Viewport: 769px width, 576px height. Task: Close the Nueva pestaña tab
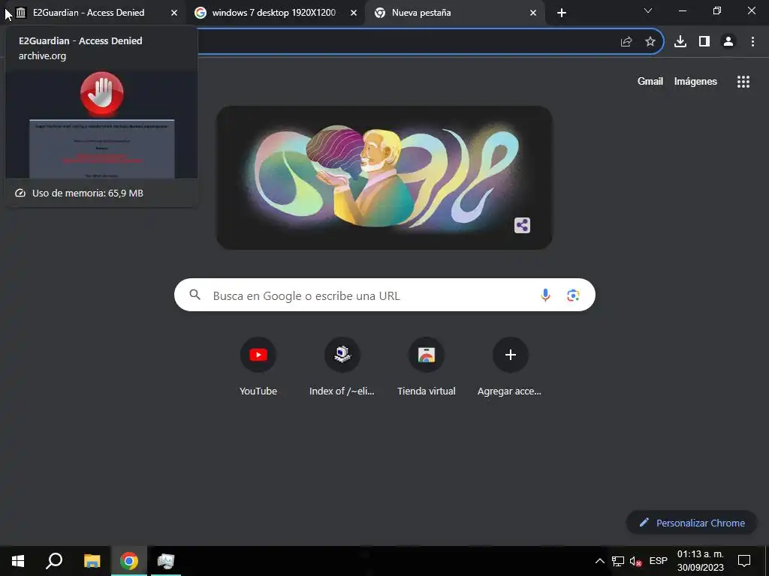pos(533,13)
